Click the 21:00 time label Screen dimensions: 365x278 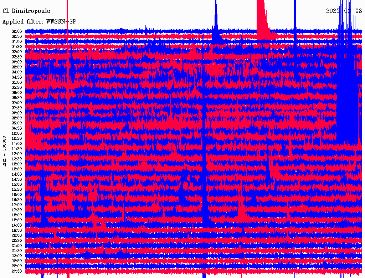(x=17, y=246)
